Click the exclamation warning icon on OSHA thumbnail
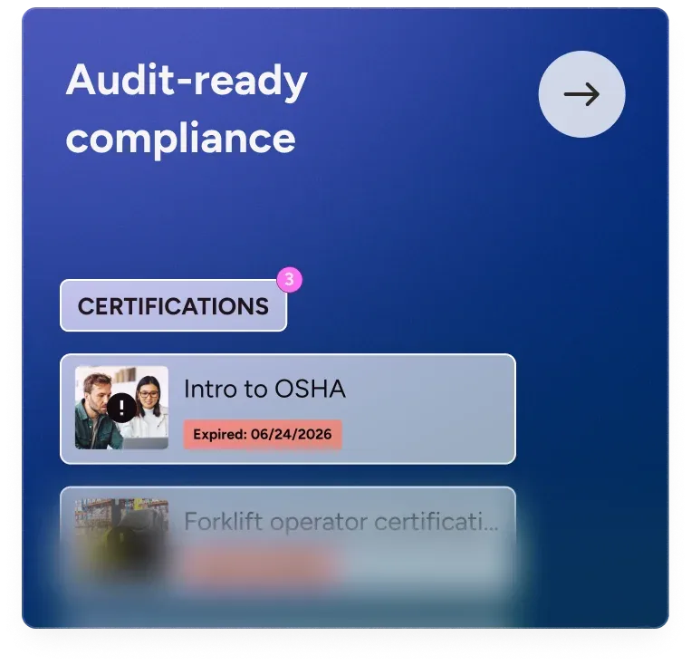The image size is (691, 665). (x=121, y=408)
